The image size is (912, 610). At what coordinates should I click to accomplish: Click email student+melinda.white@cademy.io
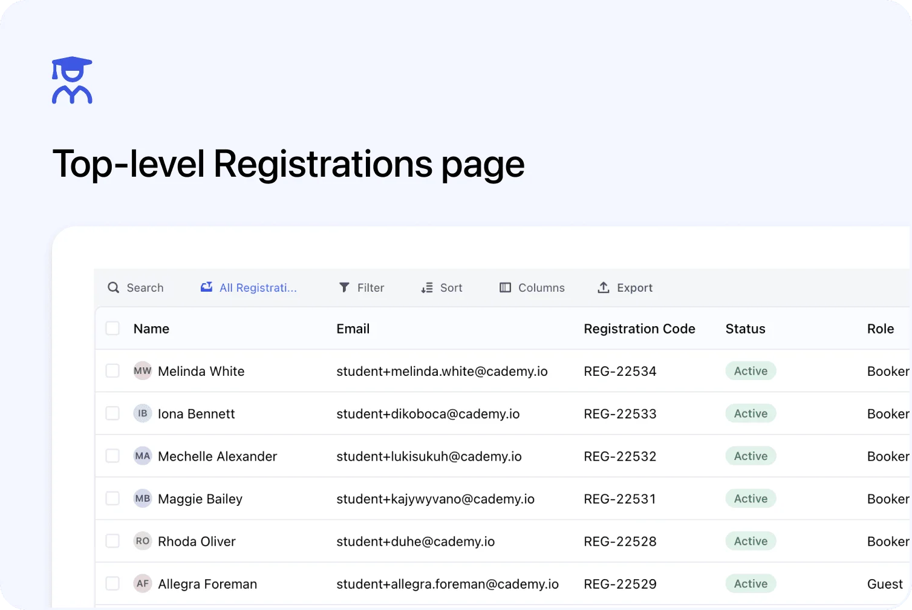[442, 371]
